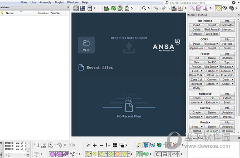The height and width of the screenshot is (158, 240).
Task: Click the undo arrow icon
Action: 156,8
